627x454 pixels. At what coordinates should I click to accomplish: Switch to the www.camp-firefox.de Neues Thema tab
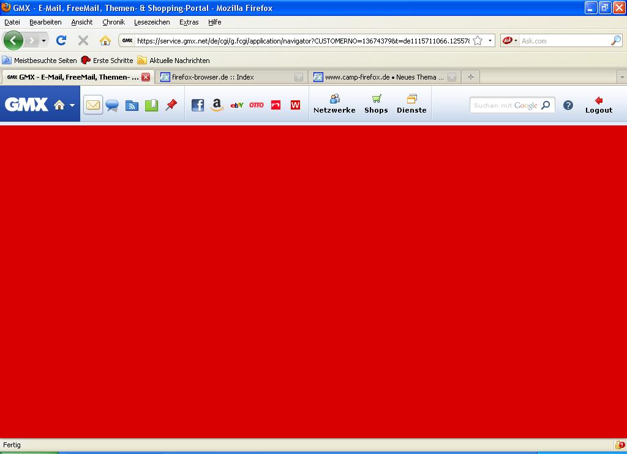point(385,77)
